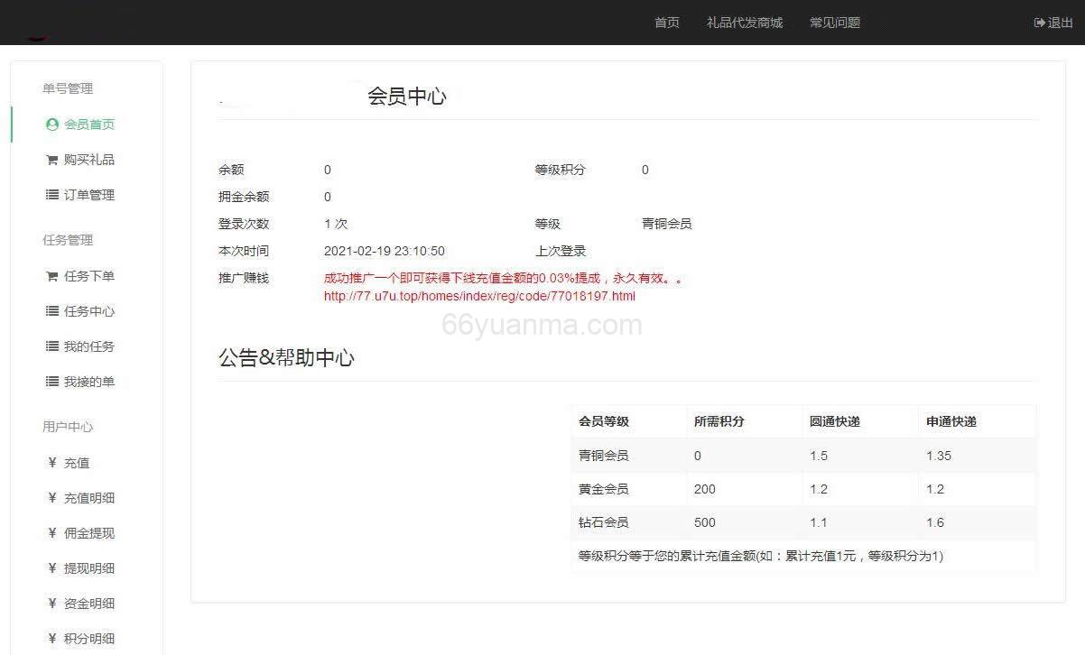Open the 礼品代发商城 menu item
The image size is (1085, 655).
point(747,23)
